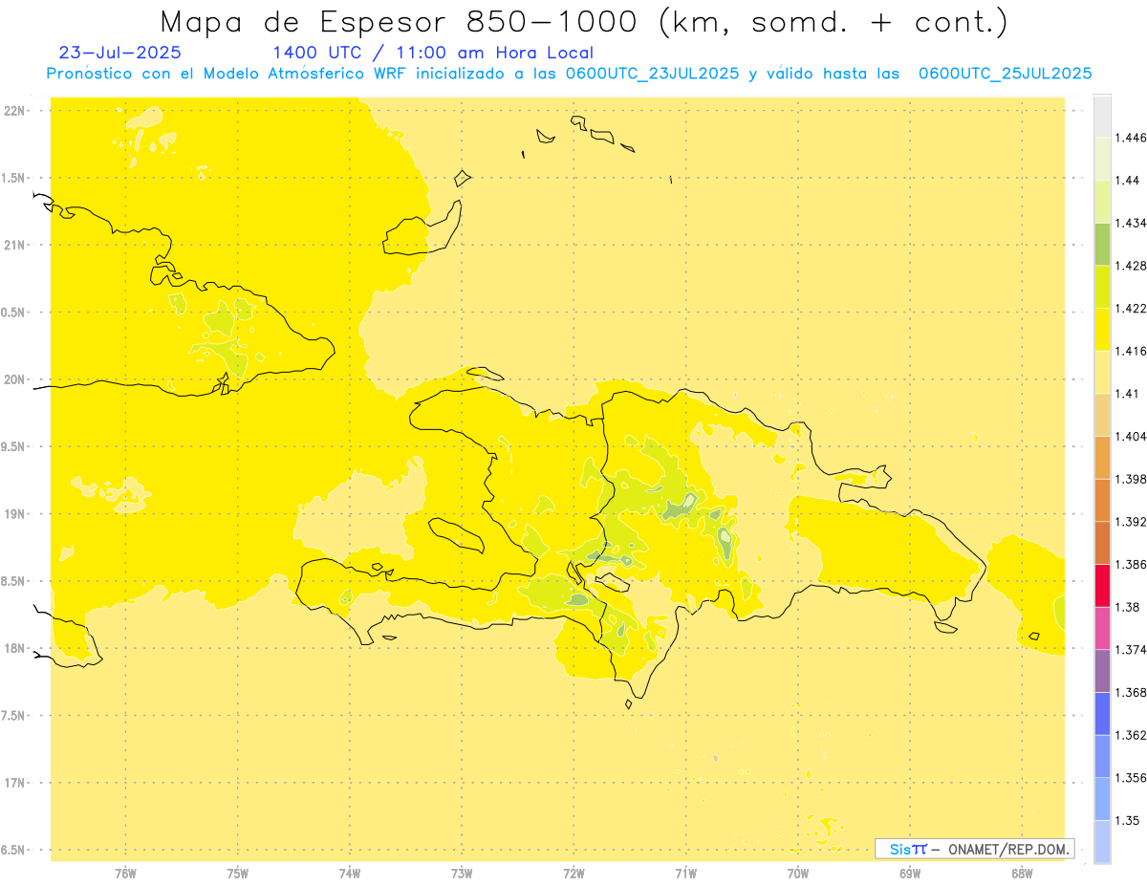The height and width of the screenshot is (886, 1147).
Task: Click the legend value '1.38'
Action: click(1128, 607)
